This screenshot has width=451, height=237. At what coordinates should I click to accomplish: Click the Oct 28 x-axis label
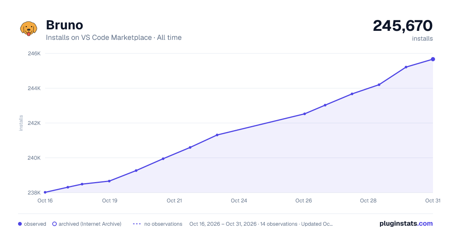point(368,201)
